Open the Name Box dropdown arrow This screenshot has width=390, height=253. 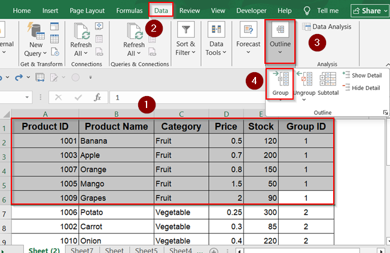tap(27, 97)
